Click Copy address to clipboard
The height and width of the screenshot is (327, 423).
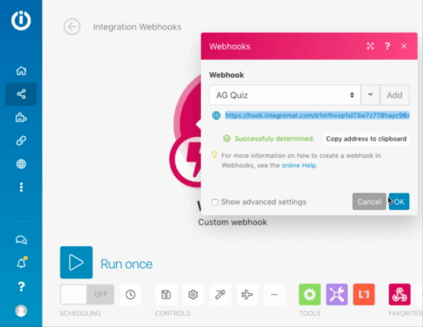[x=366, y=139]
